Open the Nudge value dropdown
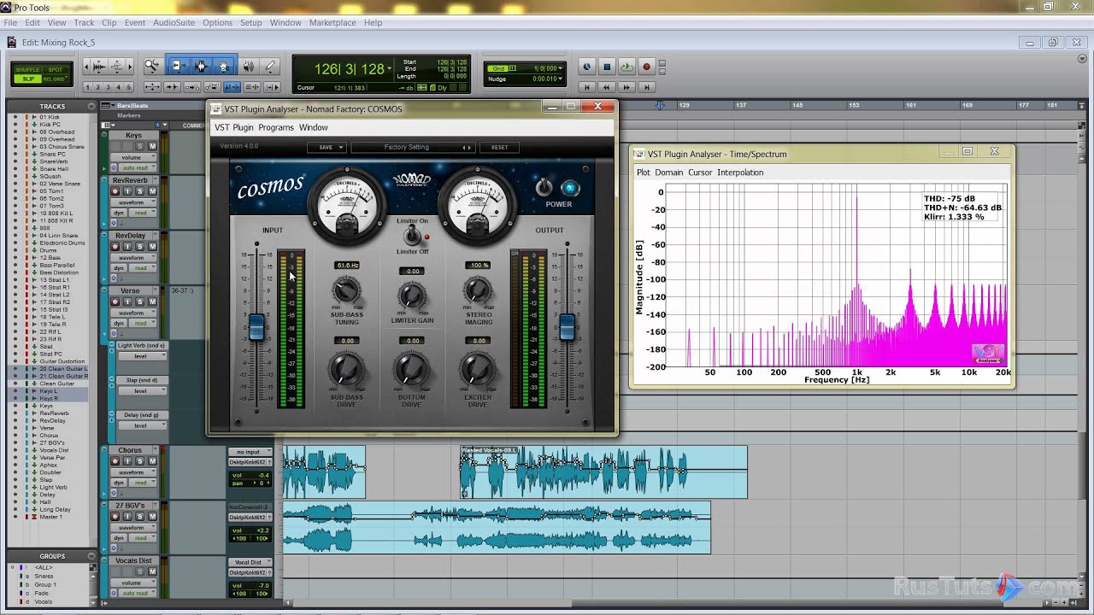The image size is (1094, 615). [x=561, y=79]
